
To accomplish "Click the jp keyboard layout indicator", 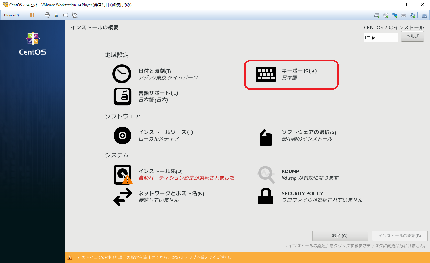I will pos(381,38).
